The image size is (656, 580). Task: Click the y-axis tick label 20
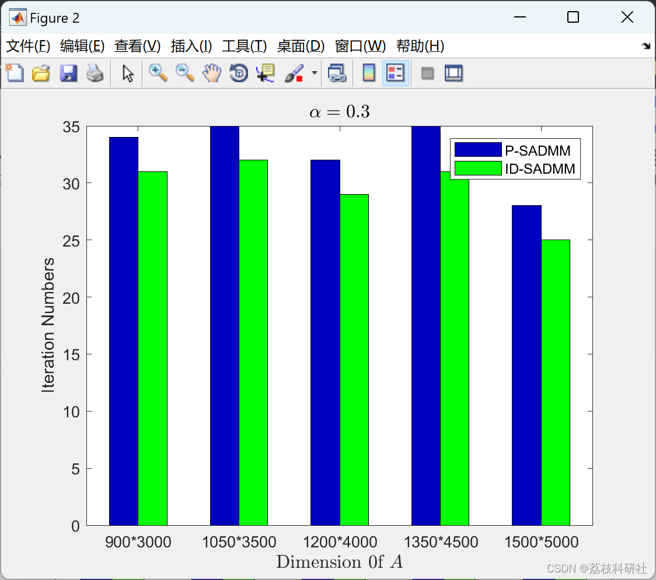pos(71,298)
